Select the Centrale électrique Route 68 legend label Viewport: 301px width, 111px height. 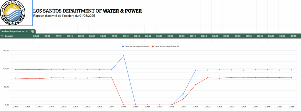click(167, 47)
